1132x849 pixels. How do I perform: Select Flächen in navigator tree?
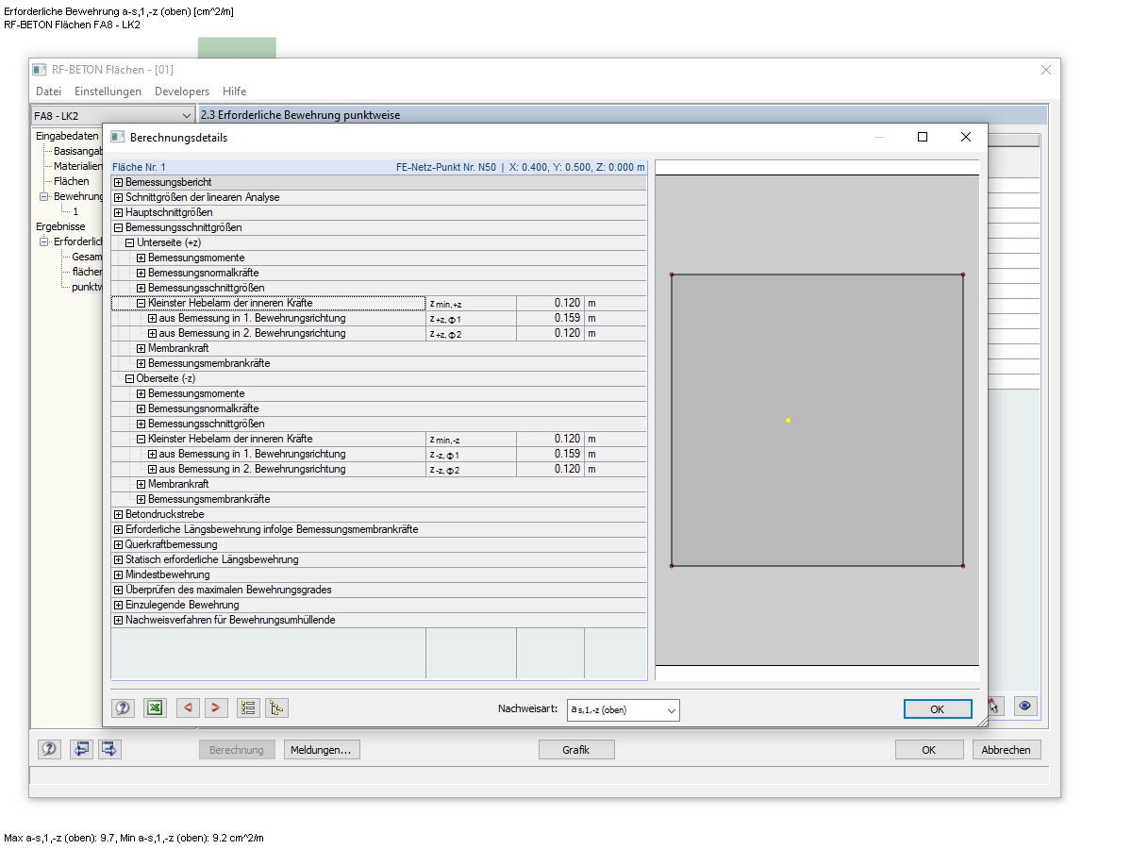(x=72, y=181)
